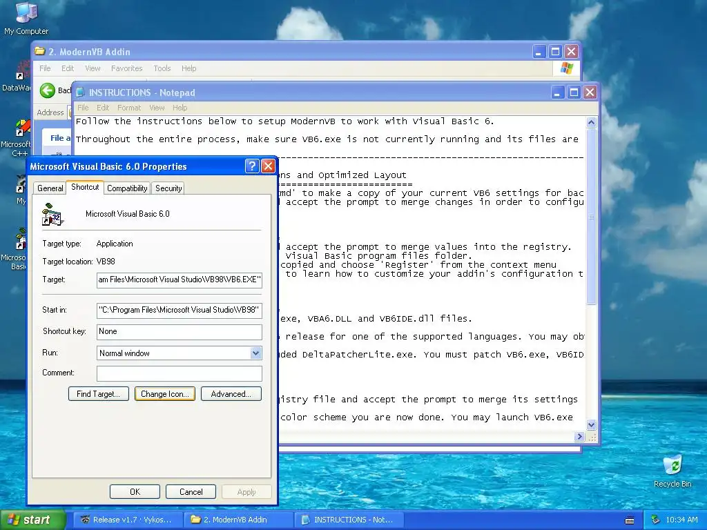
Task: Click Notepad vertical scrollbar up arrow
Action: pyautogui.click(x=591, y=122)
